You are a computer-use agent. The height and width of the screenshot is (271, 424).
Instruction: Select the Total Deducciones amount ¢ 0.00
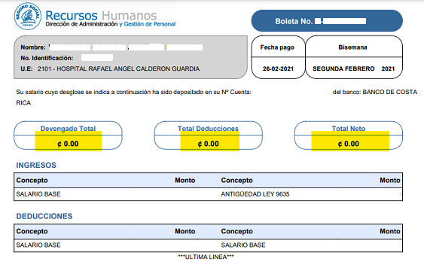tap(208, 144)
